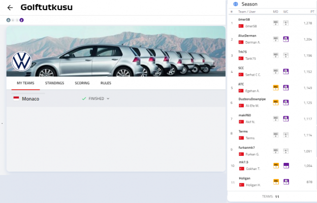Click the WC chip for Terms

pyautogui.click(x=286, y=135)
